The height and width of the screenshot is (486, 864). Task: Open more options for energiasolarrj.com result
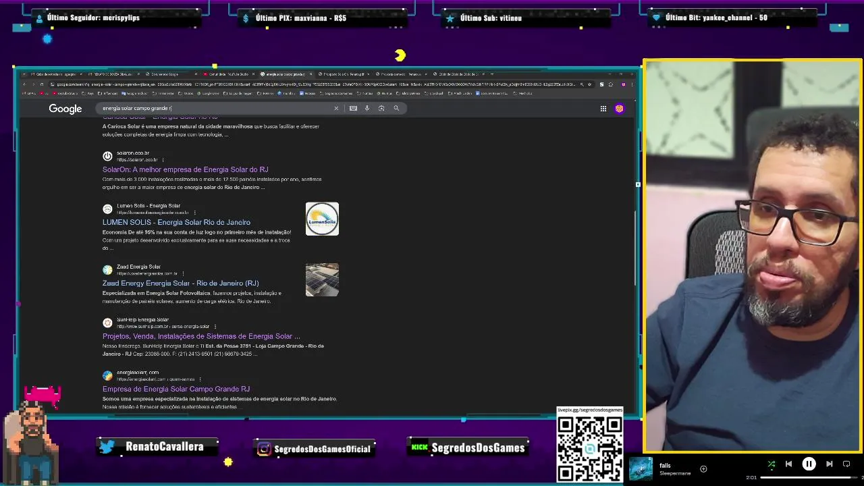point(200,379)
